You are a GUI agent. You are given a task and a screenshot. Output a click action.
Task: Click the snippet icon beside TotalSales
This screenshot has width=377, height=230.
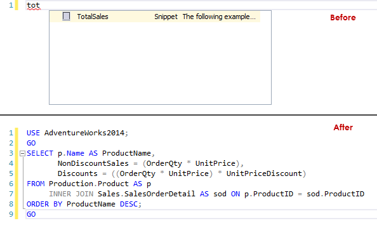(x=66, y=17)
